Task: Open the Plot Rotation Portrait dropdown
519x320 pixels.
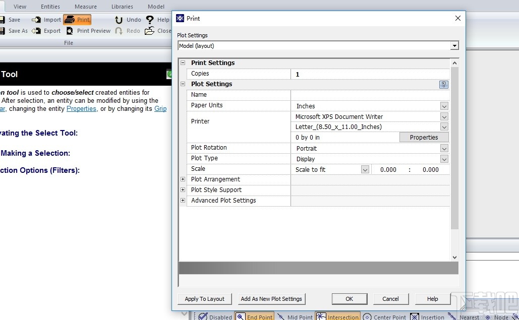Action: click(444, 149)
